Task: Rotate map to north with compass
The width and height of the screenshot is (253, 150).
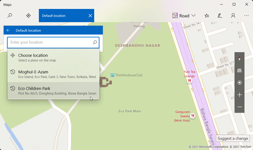Action: tap(239, 58)
